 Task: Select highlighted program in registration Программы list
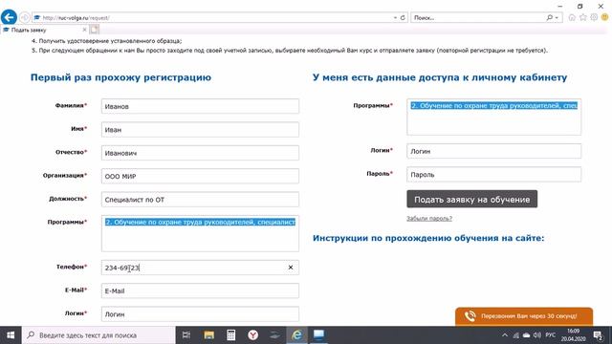point(200,222)
